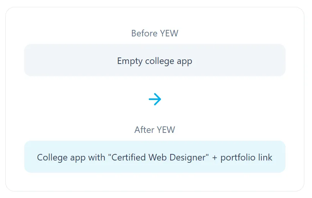The image size is (312, 198).
Task: Click "YEW" in the After heading
Action: click(166, 130)
